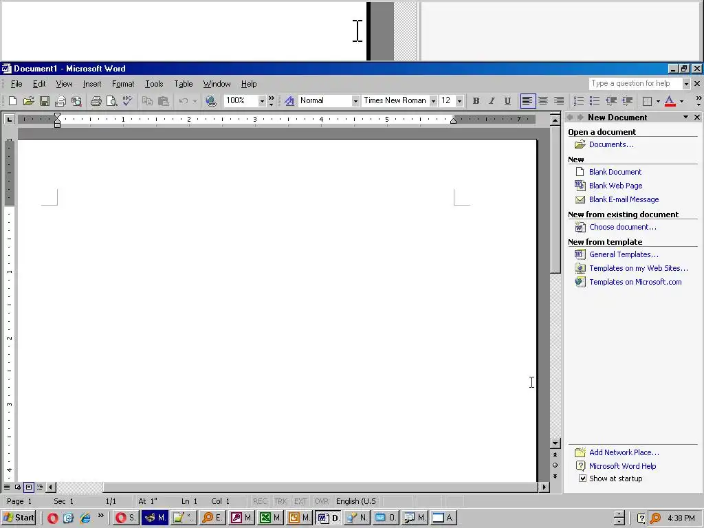
Task: Create a new blank document from the toolbar
Action: (12, 101)
